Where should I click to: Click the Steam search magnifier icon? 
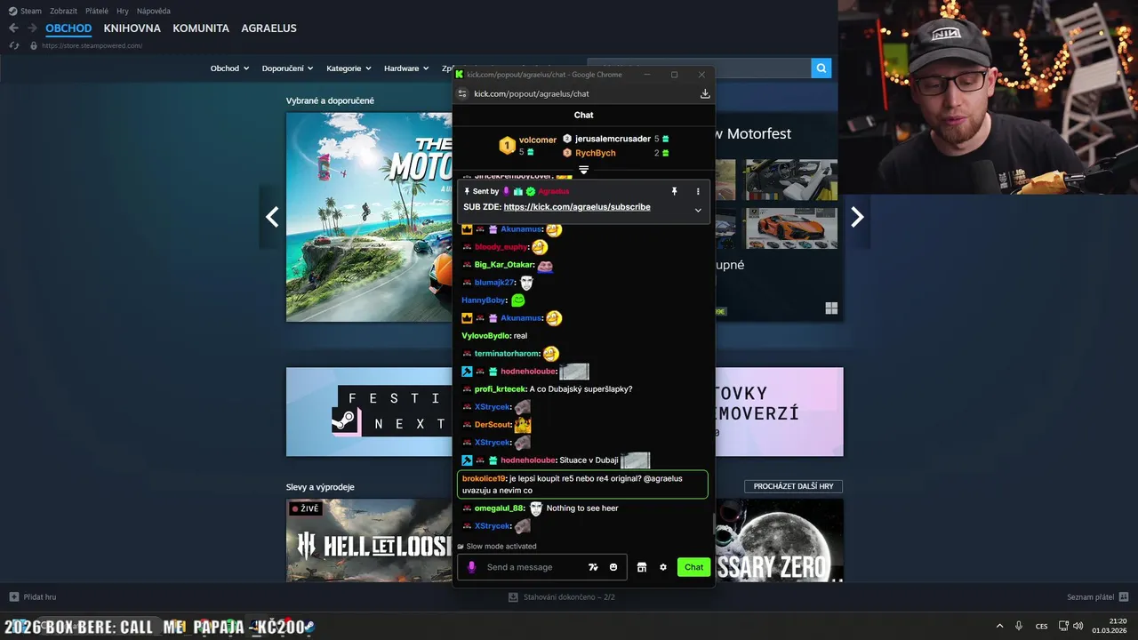[821, 68]
